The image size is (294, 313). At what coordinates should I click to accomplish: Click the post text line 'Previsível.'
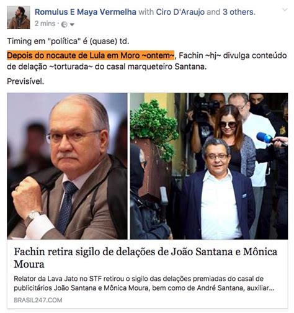25,81
